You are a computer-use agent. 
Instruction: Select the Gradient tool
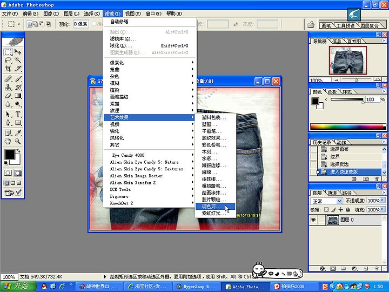coord(18,96)
